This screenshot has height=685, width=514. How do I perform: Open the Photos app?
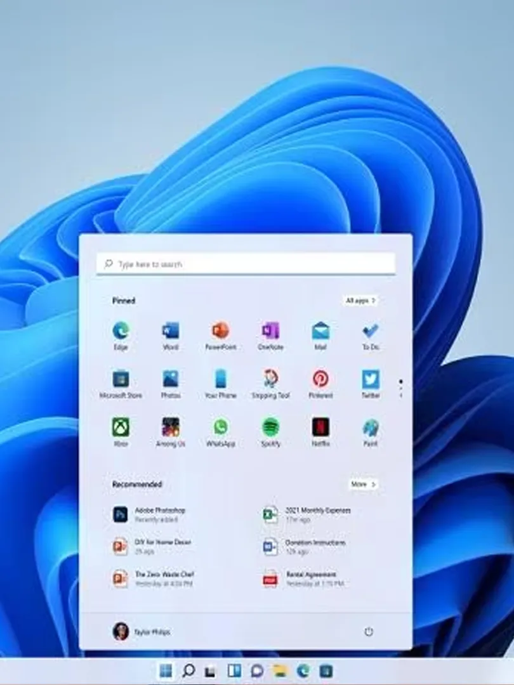coord(171,384)
